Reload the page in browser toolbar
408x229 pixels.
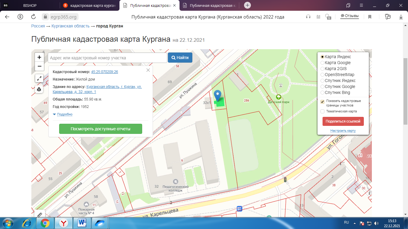pos(33,17)
